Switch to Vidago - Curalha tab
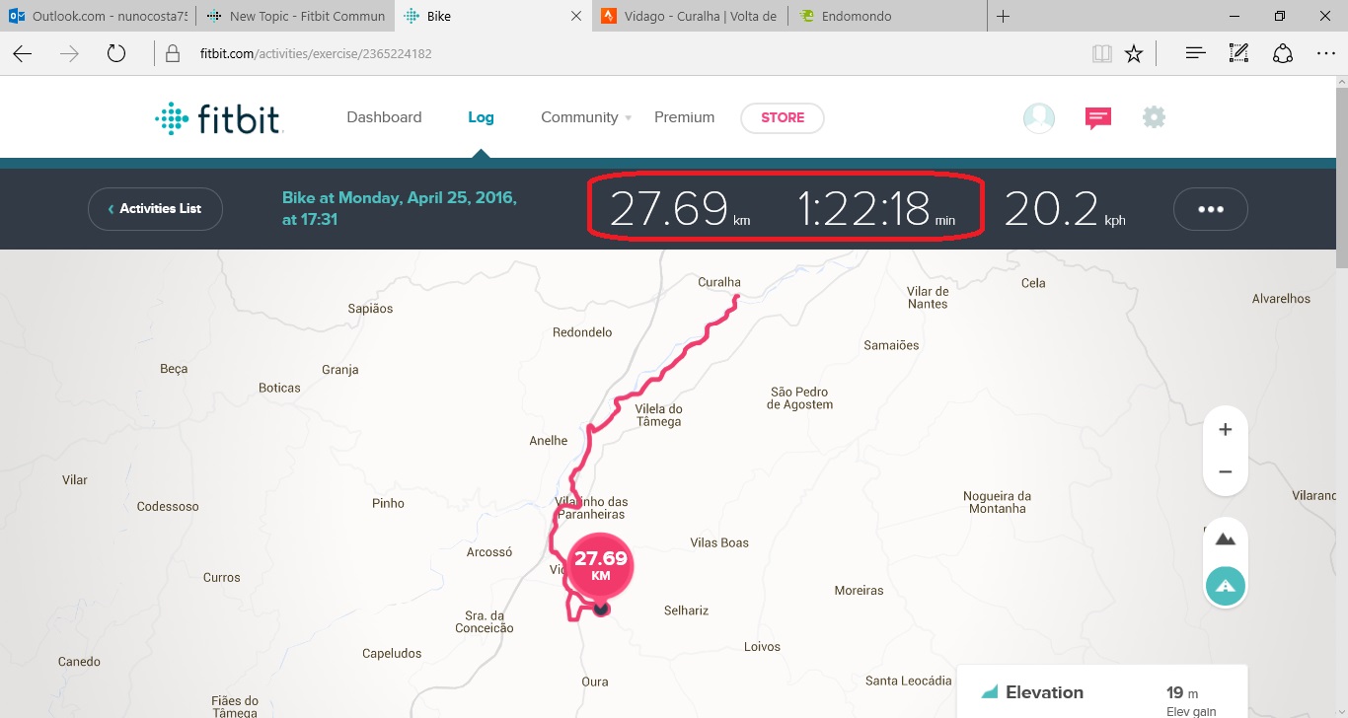Image resolution: width=1348 pixels, height=718 pixels. [690, 16]
